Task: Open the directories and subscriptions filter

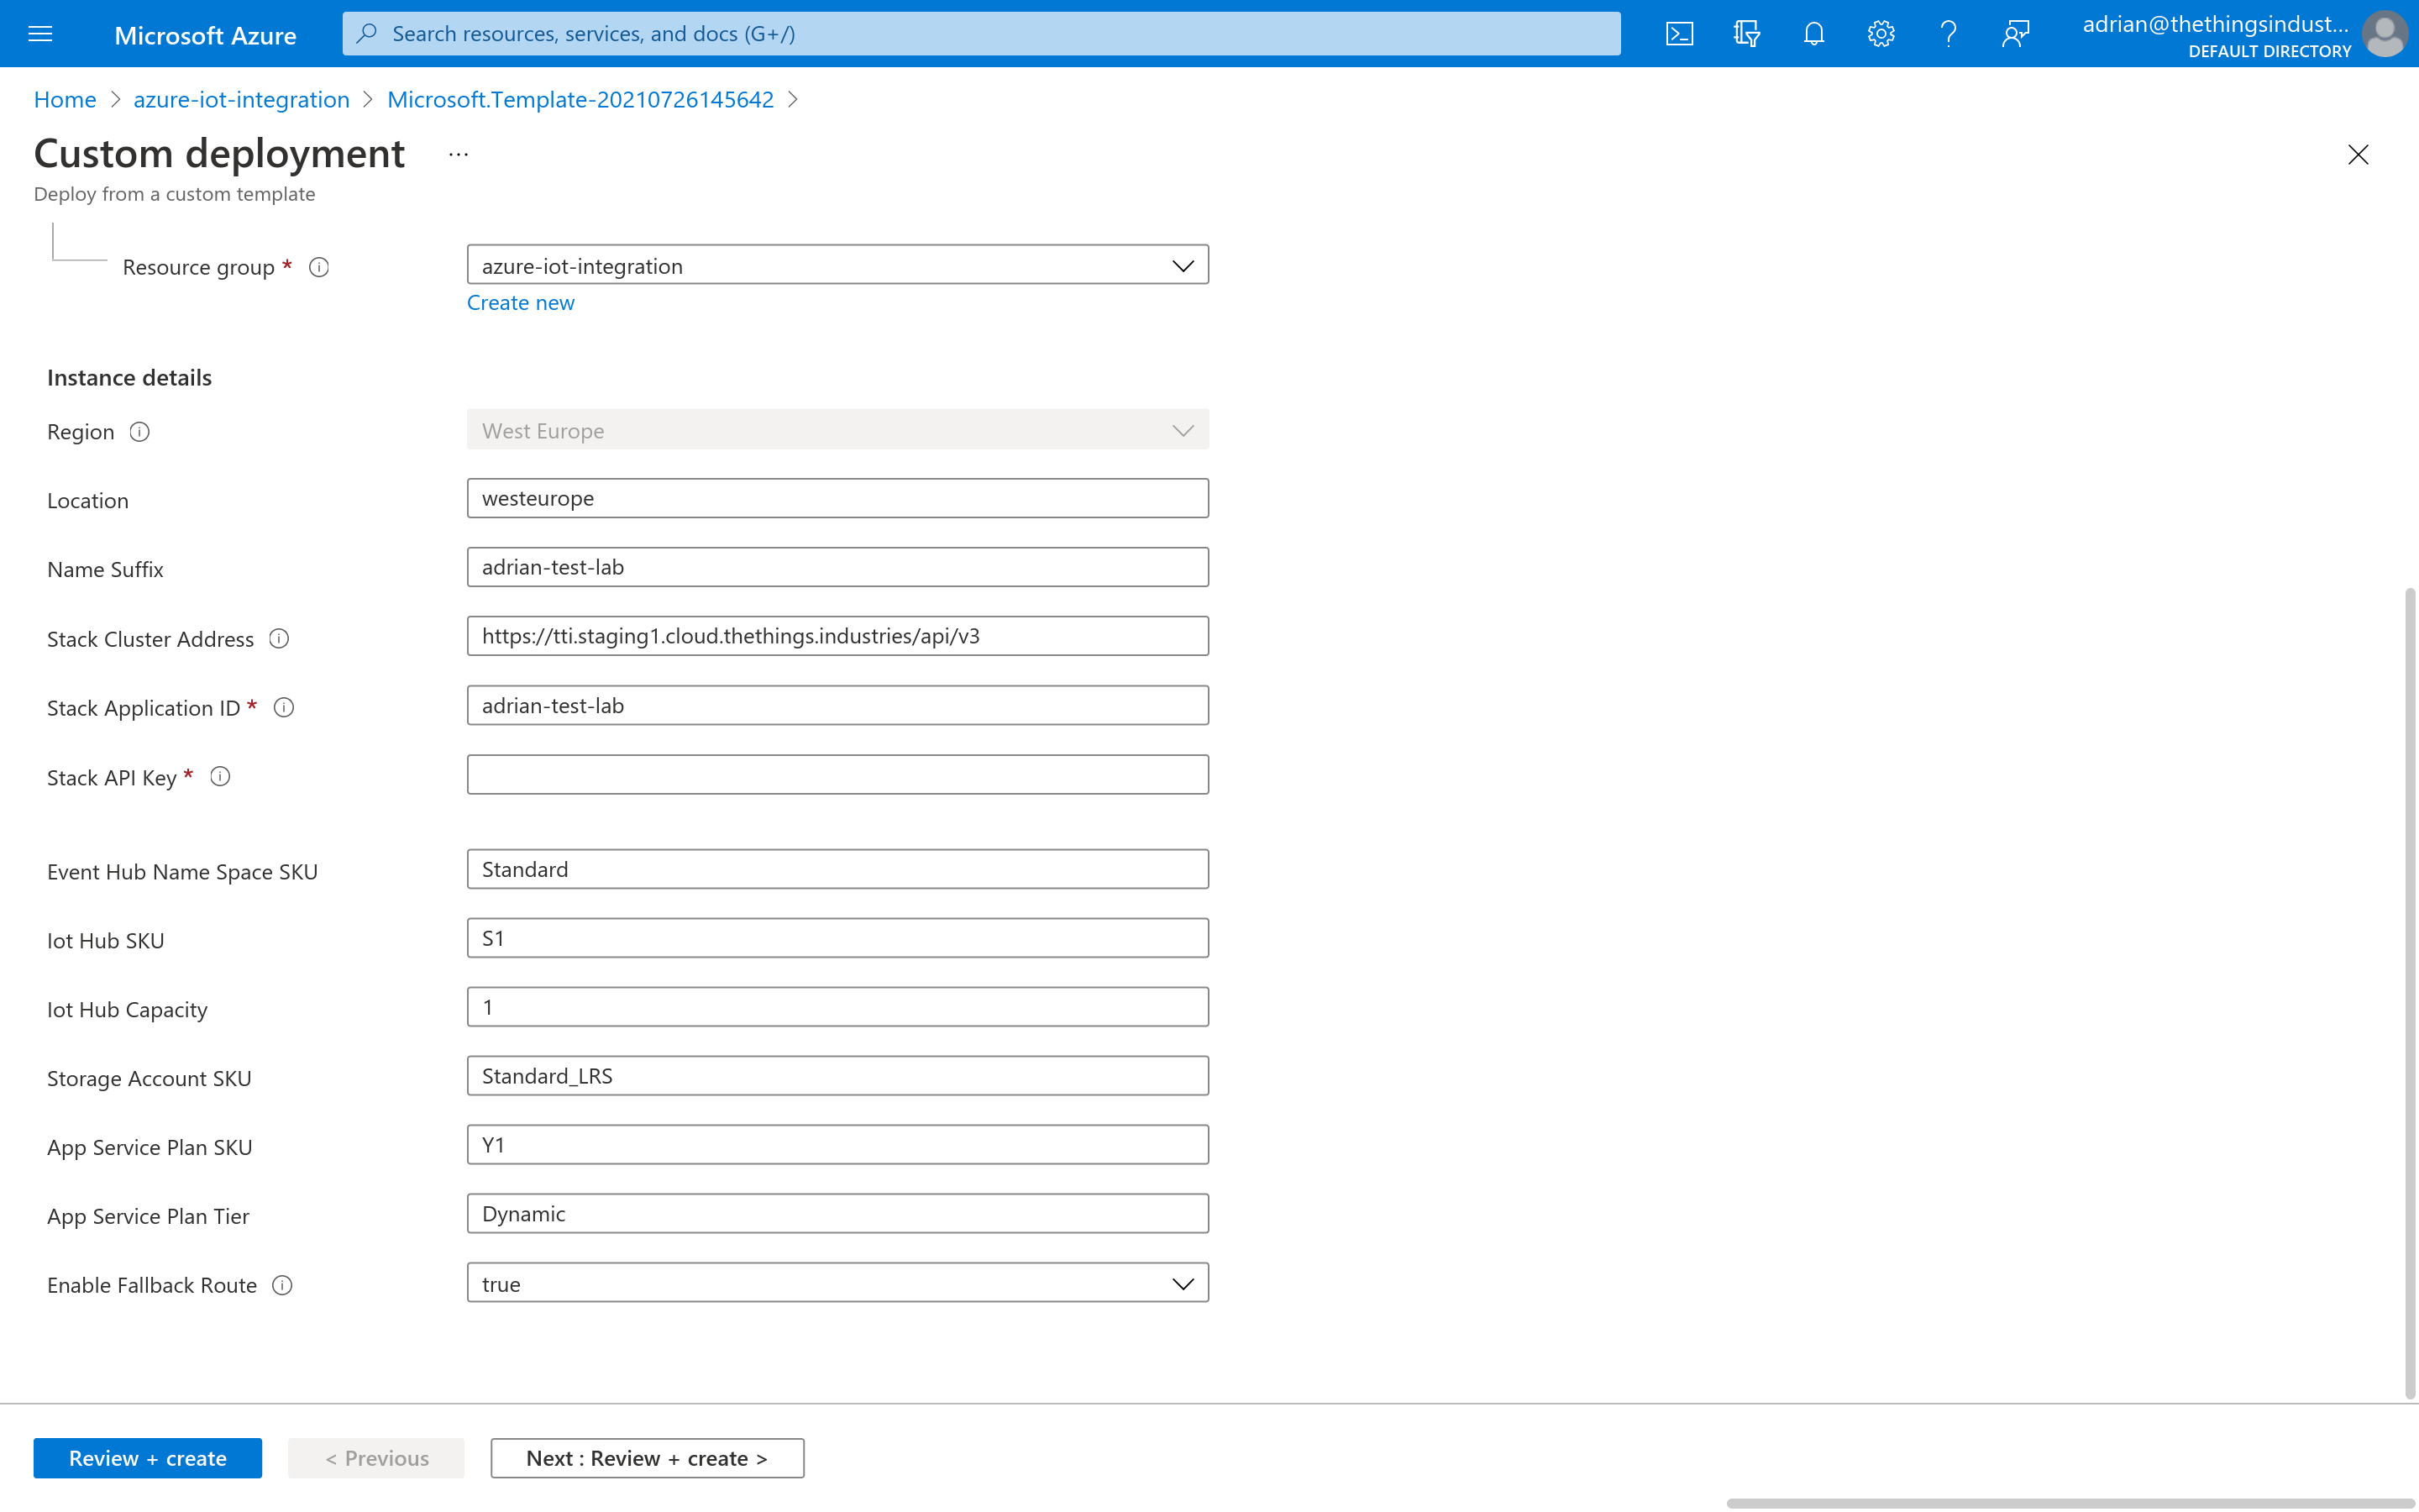Action: (x=1746, y=33)
